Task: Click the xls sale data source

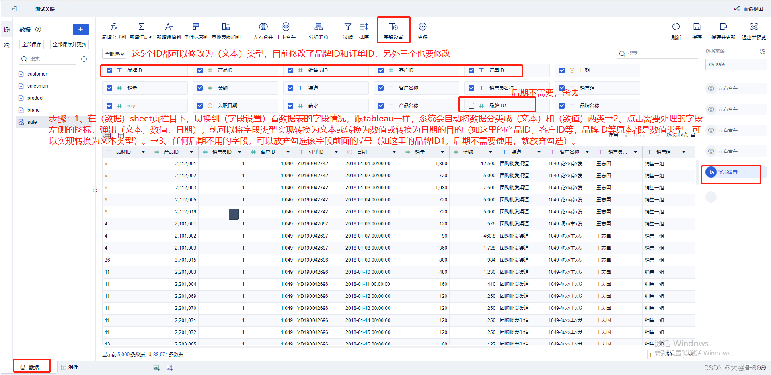Action: pyautogui.click(x=736, y=64)
